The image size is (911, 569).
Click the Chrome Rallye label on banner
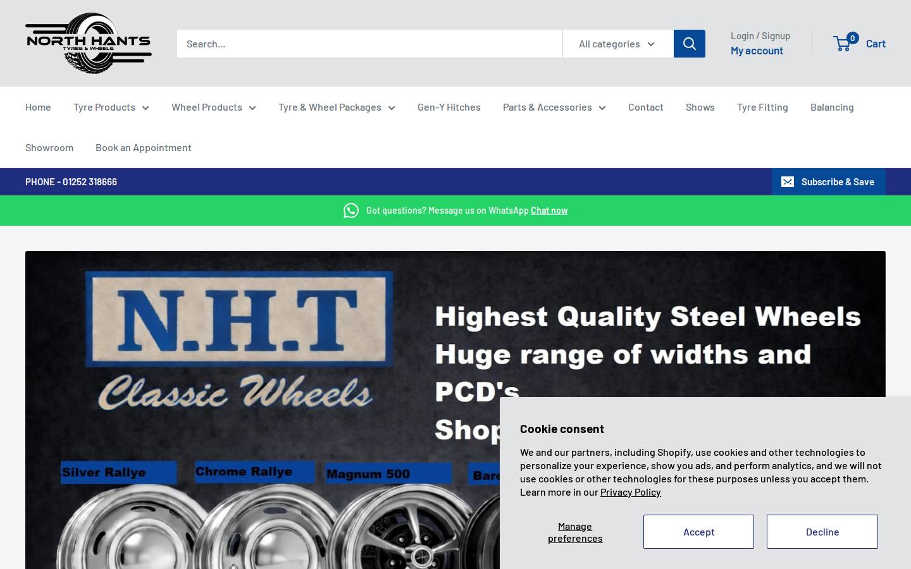[x=254, y=472]
